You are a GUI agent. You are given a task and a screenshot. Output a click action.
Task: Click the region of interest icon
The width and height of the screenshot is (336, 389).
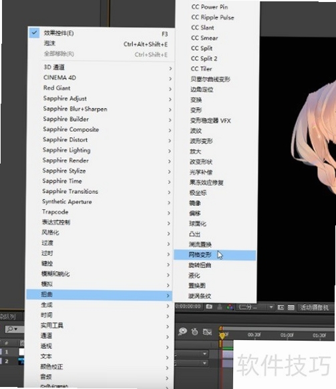pos(281,307)
